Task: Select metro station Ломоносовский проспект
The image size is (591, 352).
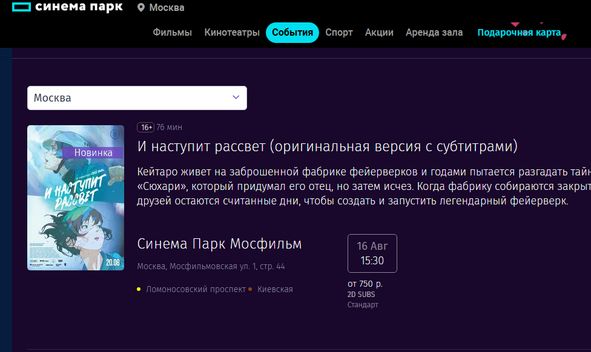Action: [196, 289]
